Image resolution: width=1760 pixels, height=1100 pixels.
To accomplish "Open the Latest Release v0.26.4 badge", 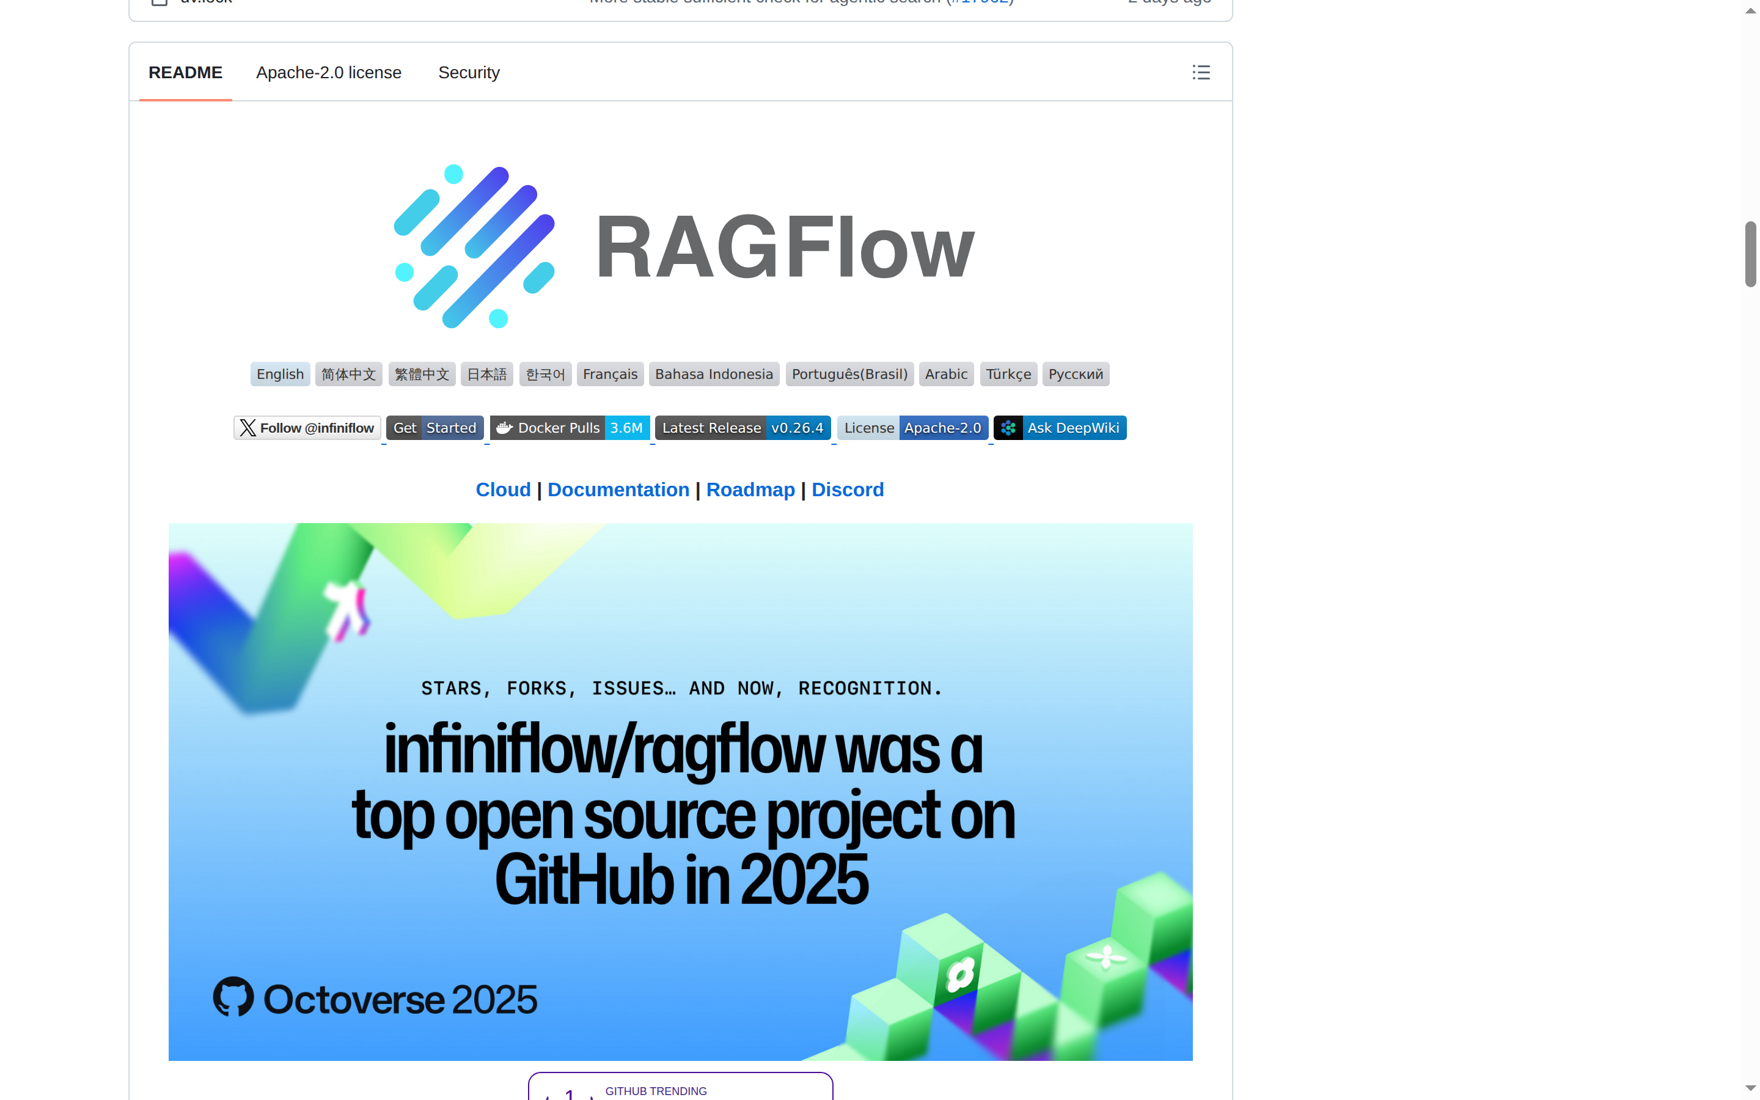I will [743, 428].
